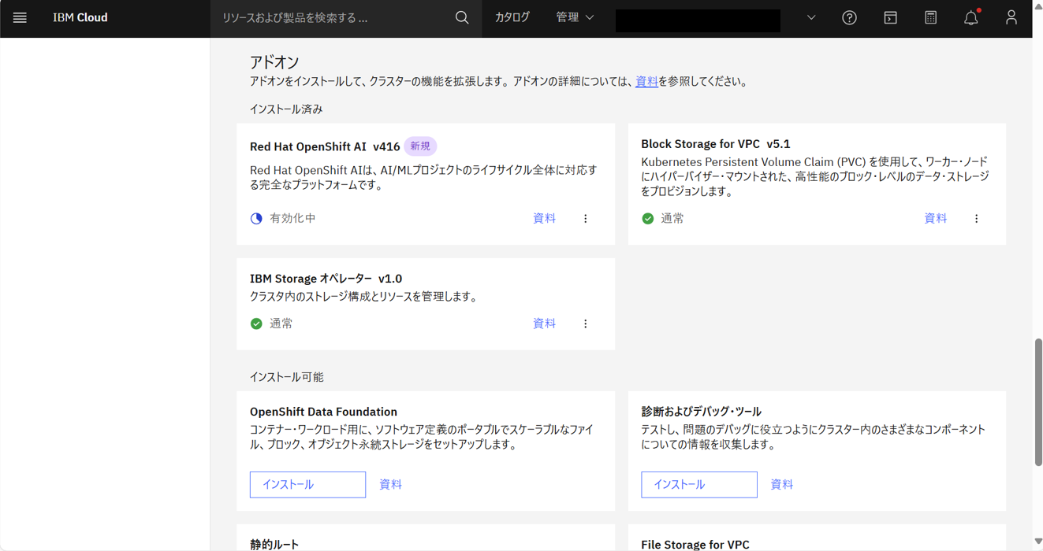Open 資料 link for Block Storage for VPC
This screenshot has height=551, width=1043.
coord(935,219)
